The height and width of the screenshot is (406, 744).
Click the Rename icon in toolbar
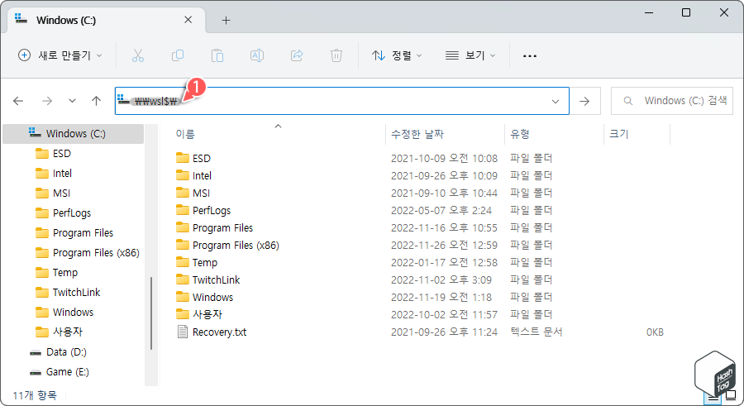pyautogui.click(x=257, y=55)
